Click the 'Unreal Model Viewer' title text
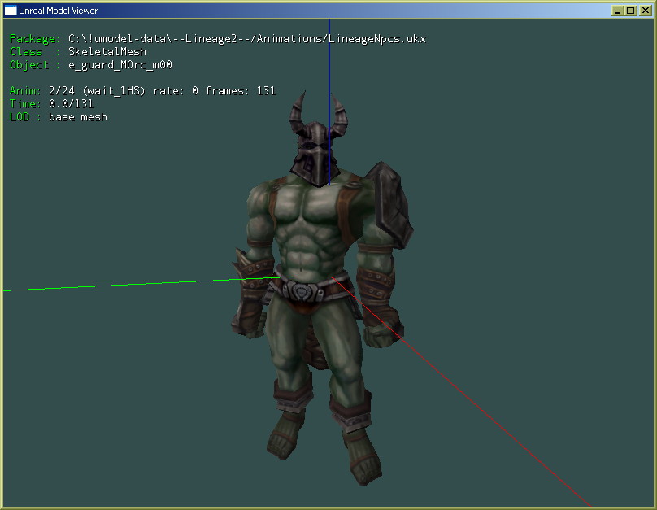This screenshot has height=510, width=657. click(x=59, y=11)
